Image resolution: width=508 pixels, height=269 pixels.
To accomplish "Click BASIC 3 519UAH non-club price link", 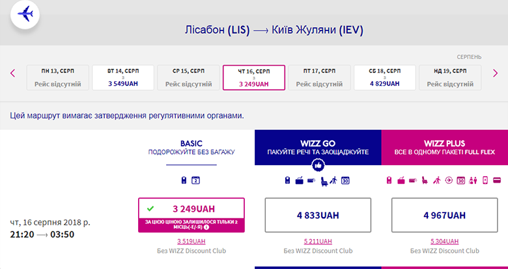I will (x=191, y=242).
